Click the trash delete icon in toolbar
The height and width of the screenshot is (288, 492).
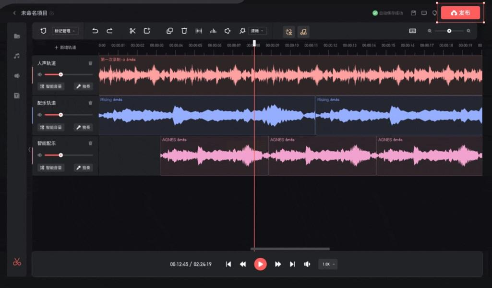tap(184, 31)
